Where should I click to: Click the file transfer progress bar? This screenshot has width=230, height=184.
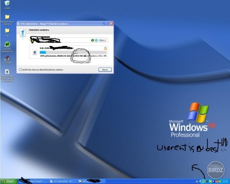tap(73, 52)
